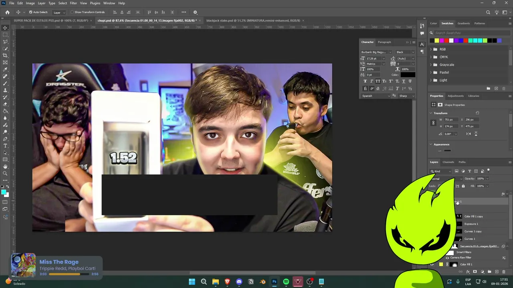Select the Crop tool

click(5, 56)
